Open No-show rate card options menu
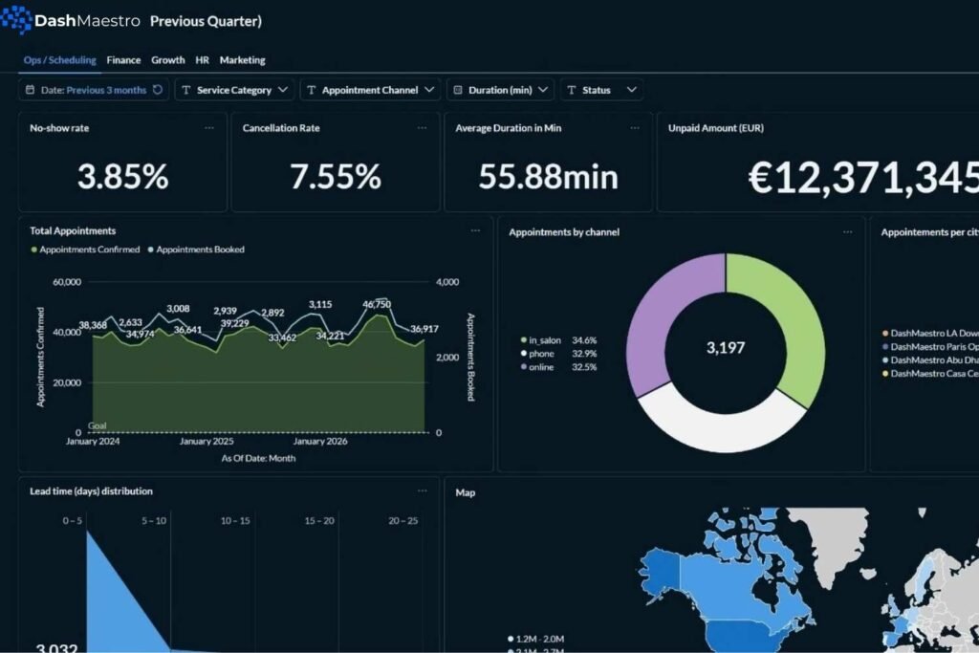 pos(209,127)
